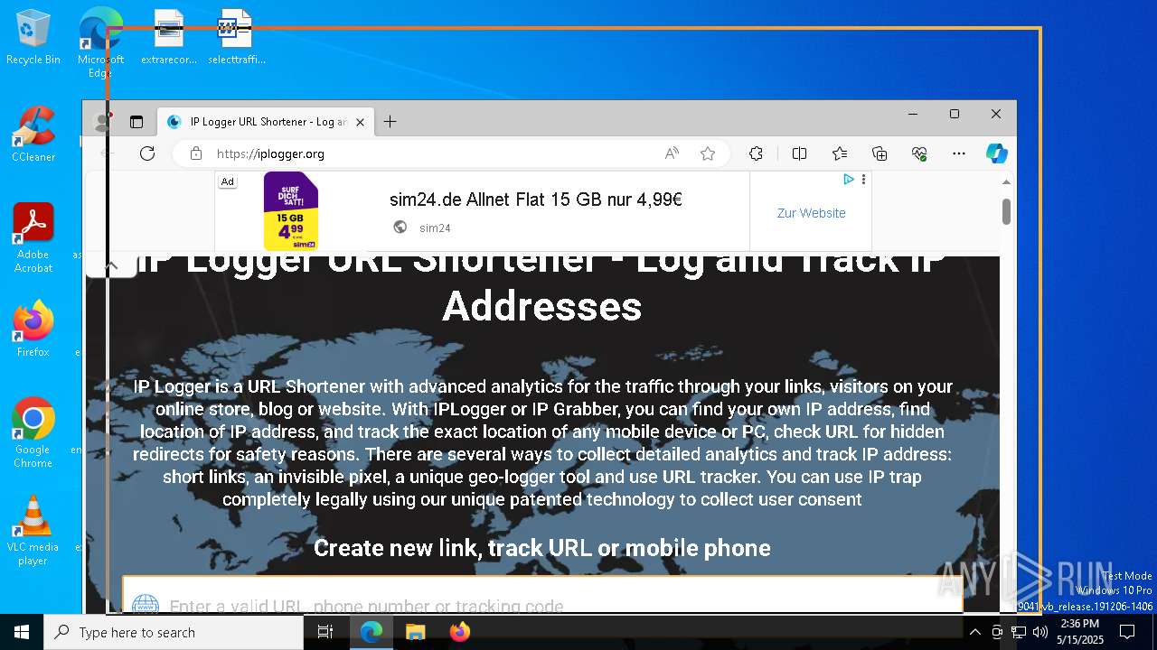Click the Type here to search box

click(x=174, y=632)
